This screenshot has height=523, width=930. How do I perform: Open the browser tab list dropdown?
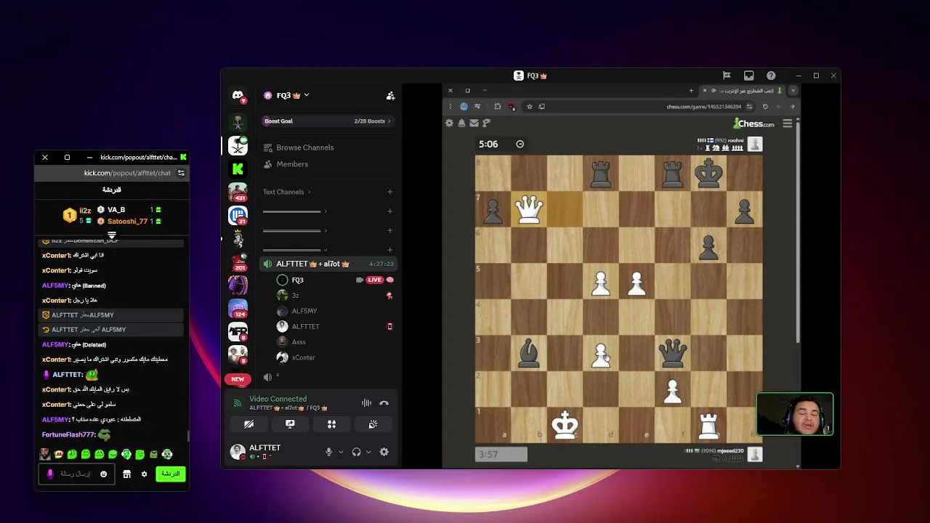[x=793, y=91]
